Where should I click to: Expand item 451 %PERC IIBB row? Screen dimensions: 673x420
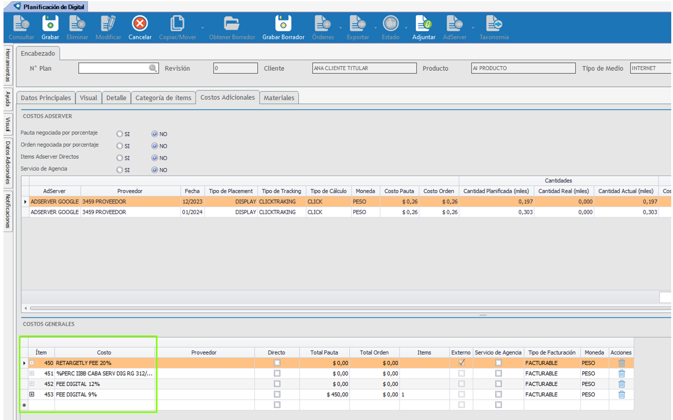tap(32, 373)
